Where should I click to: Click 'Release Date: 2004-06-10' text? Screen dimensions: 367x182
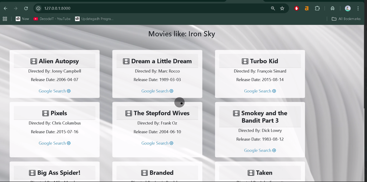point(157,132)
